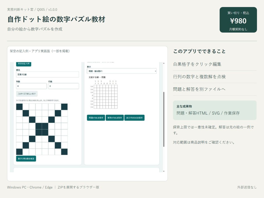Save the puzzle with 問題HTMLを保存
This screenshot has width=264, height=198.
pos(96,118)
